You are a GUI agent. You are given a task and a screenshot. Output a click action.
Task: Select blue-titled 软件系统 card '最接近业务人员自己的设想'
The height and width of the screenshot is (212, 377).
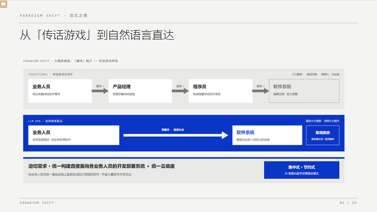(267, 135)
